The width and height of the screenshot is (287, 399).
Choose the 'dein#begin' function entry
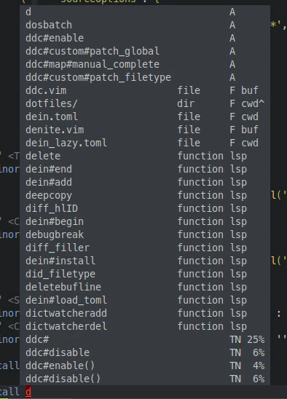tap(145, 221)
